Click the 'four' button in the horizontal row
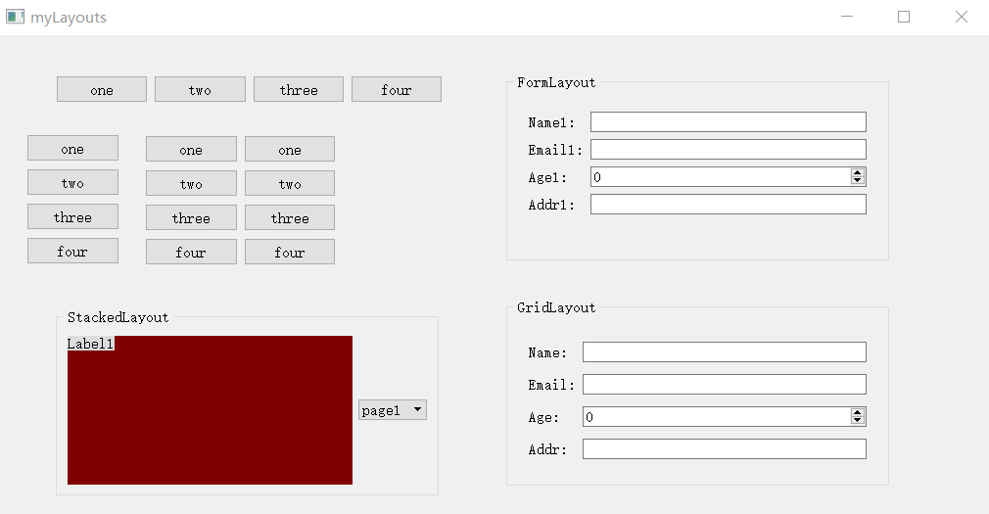This screenshot has height=514, width=989. click(397, 89)
